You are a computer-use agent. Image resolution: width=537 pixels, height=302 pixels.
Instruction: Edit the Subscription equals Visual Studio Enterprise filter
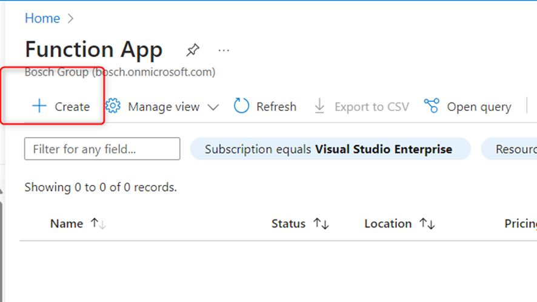[330, 149]
